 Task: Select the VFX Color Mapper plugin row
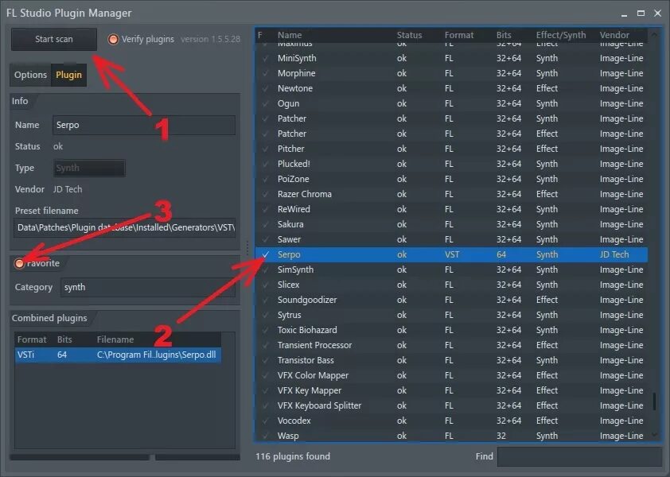coord(452,375)
